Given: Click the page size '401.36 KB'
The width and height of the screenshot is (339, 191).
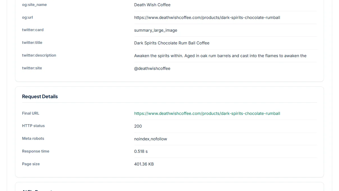Looking at the screenshot, I should coord(144,164).
